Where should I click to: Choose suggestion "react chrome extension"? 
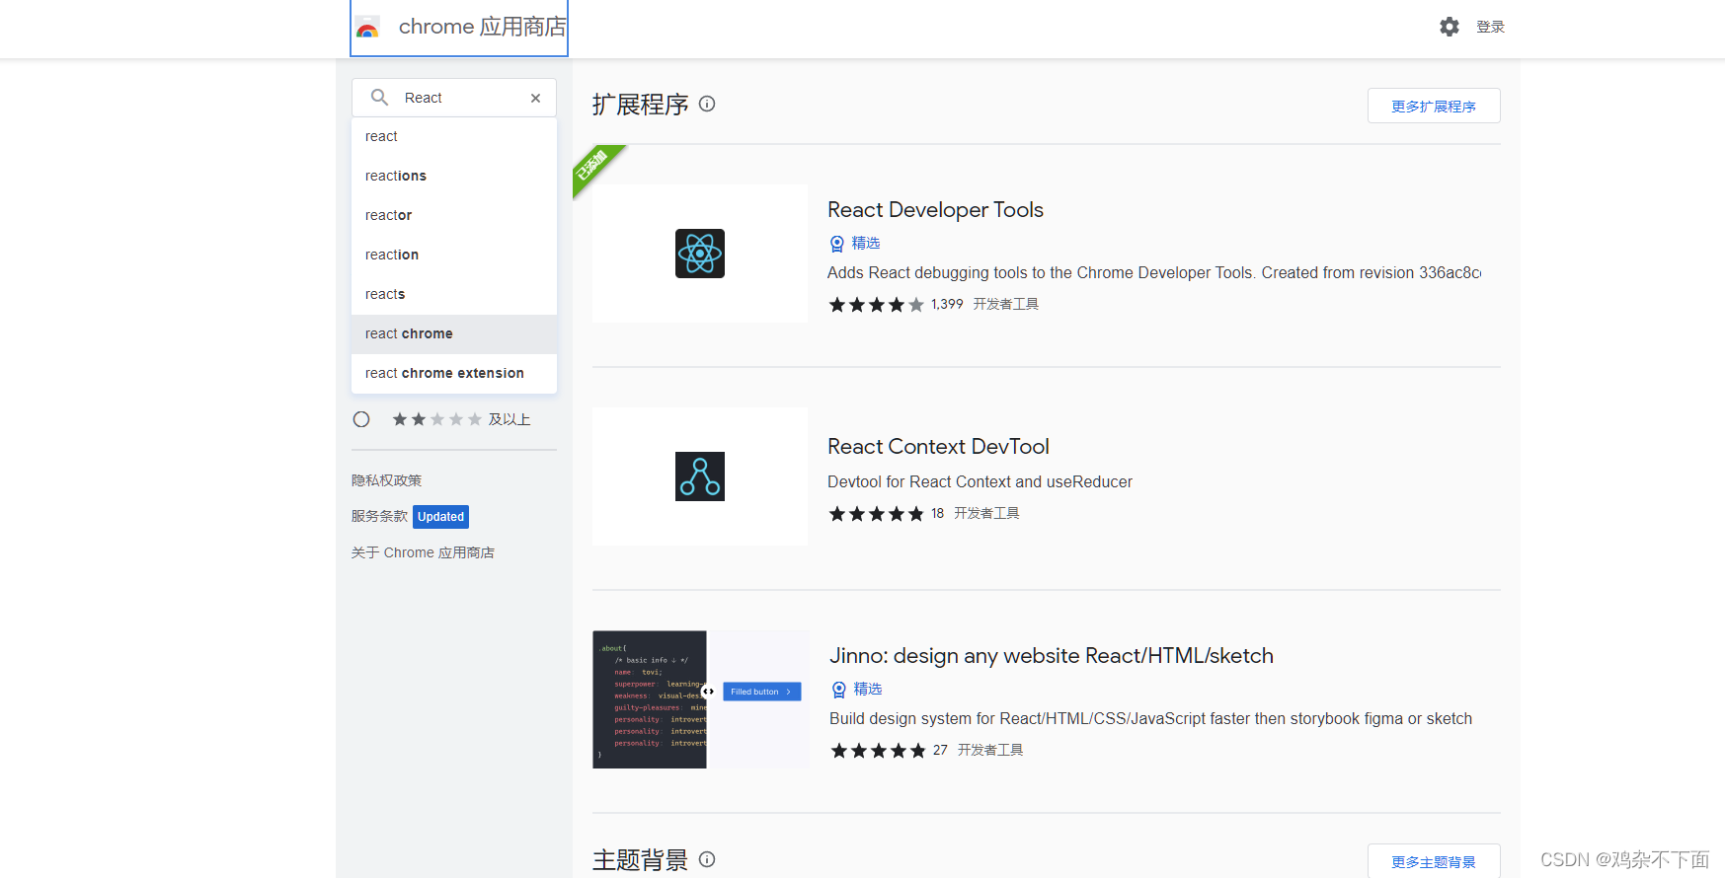click(454, 373)
